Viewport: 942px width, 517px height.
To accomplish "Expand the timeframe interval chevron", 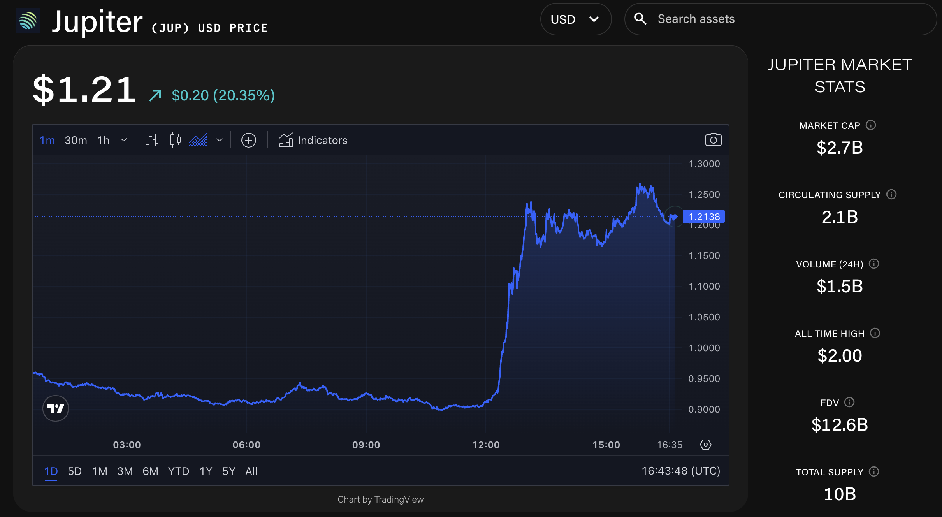I will click(124, 140).
